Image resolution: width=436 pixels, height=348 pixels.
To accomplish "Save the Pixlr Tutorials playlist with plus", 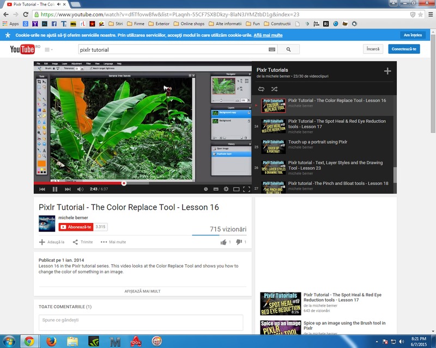I will 387,71.
